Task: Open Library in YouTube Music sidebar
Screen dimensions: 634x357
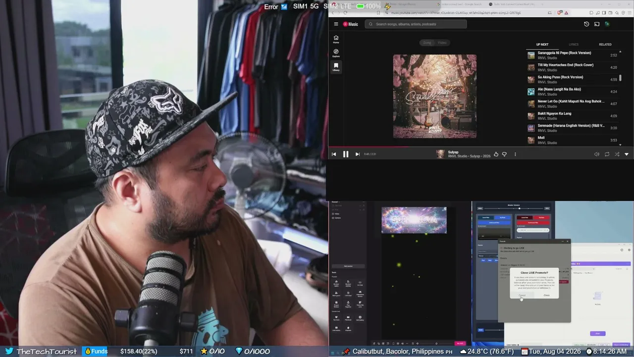Action: [x=336, y=67]
